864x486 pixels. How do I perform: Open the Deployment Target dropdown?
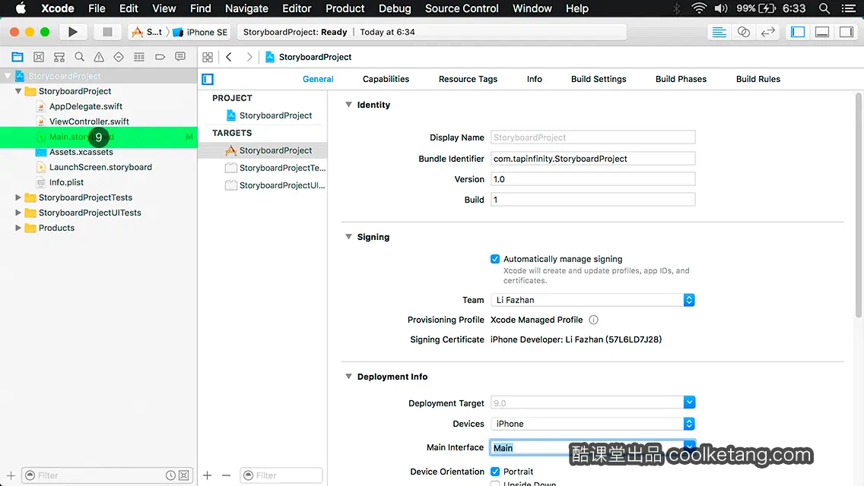point(689,403)
